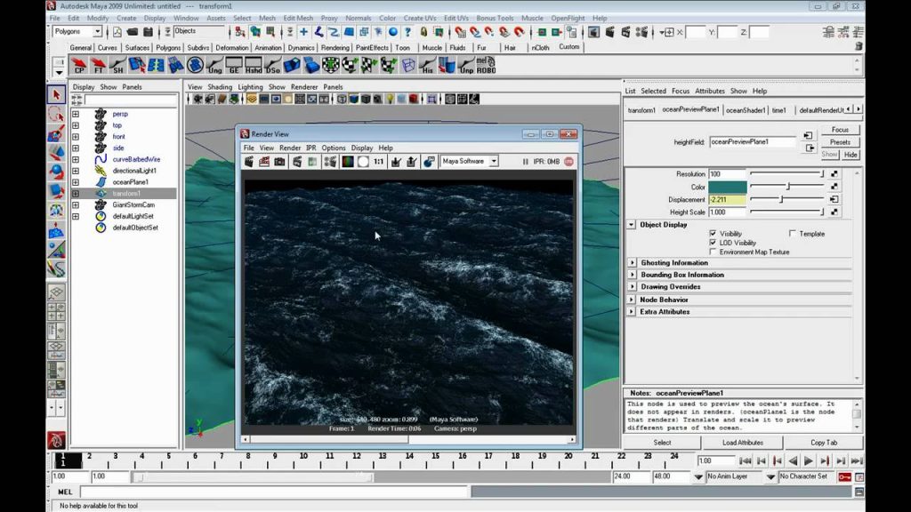Viewport: 911px width, 512px height.
Task: Switch to the transform1 tab
Action: pyautogui.click(x=641, y=110)
